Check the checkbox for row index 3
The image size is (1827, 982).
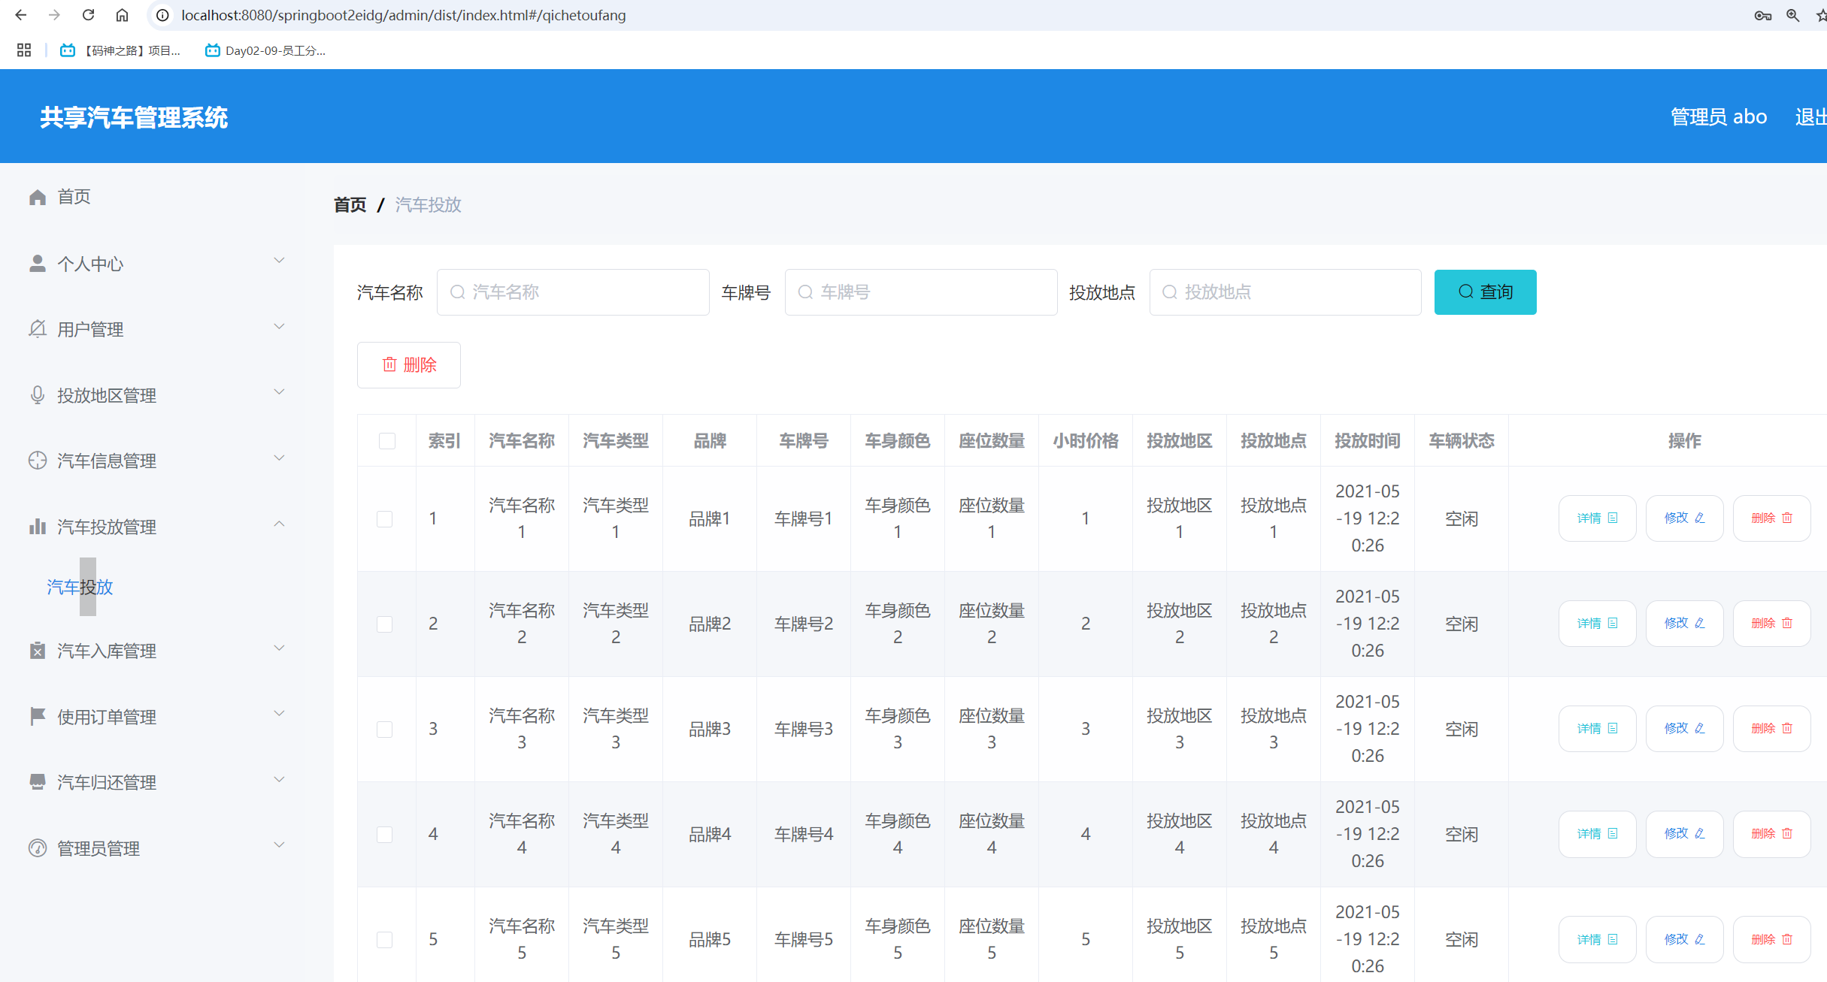pos(385,730)
